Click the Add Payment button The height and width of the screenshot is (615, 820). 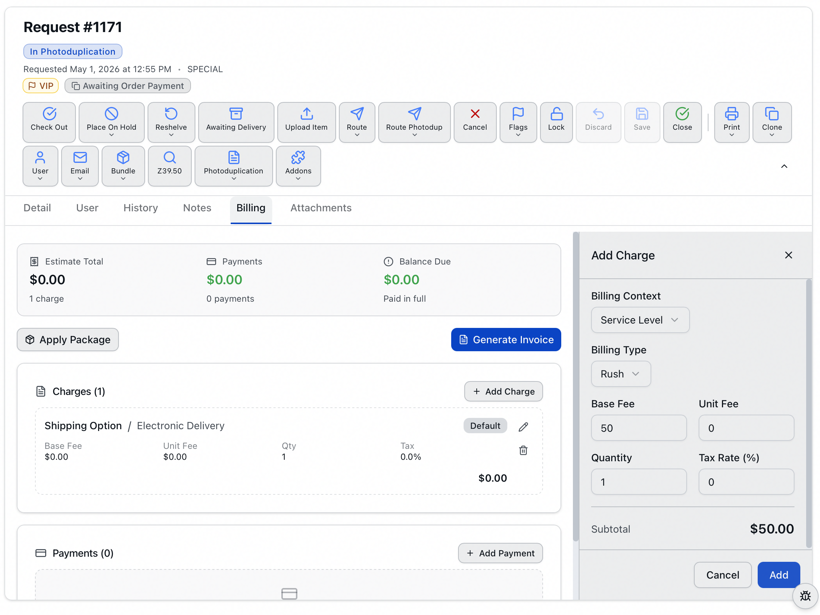(500, 553)
